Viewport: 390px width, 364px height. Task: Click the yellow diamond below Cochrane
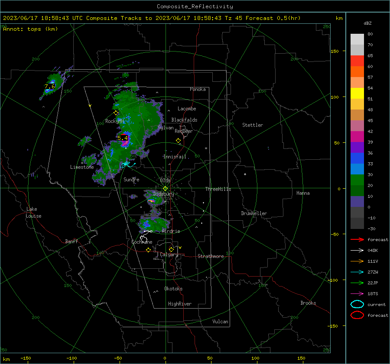pos(148,250)
